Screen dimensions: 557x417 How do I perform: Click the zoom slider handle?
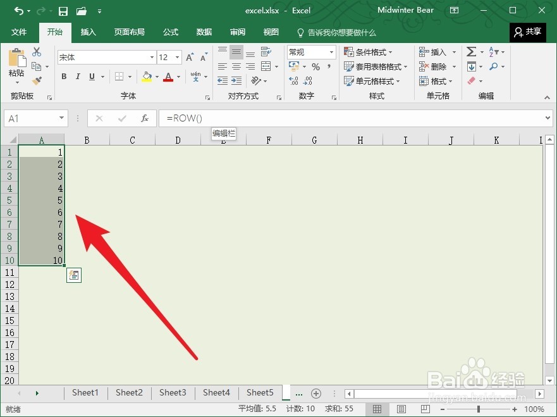tap(479, 409)
